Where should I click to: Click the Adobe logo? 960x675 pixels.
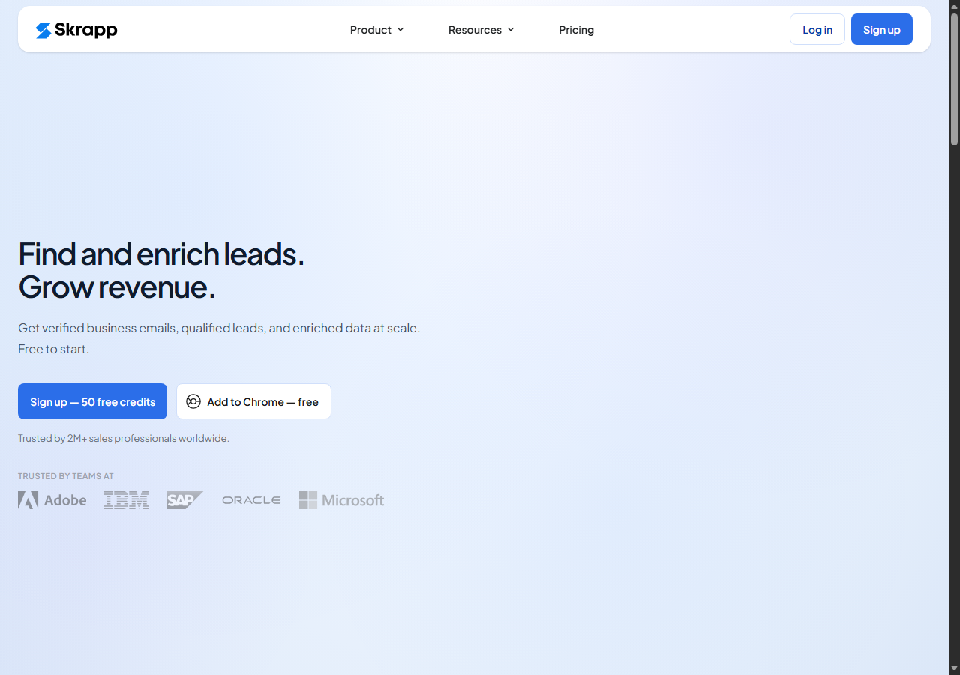[x=52, y=500]
